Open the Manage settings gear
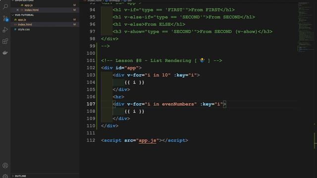This screenshot has width=317, height=178. click(5, 176)
